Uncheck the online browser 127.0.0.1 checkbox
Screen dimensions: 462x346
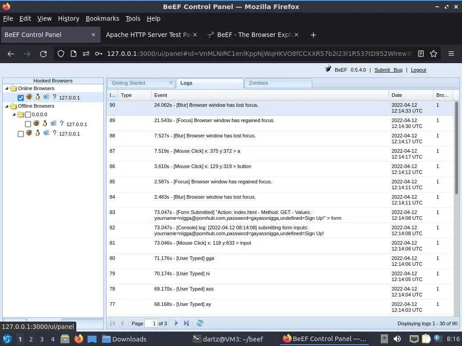click(21, 98)
